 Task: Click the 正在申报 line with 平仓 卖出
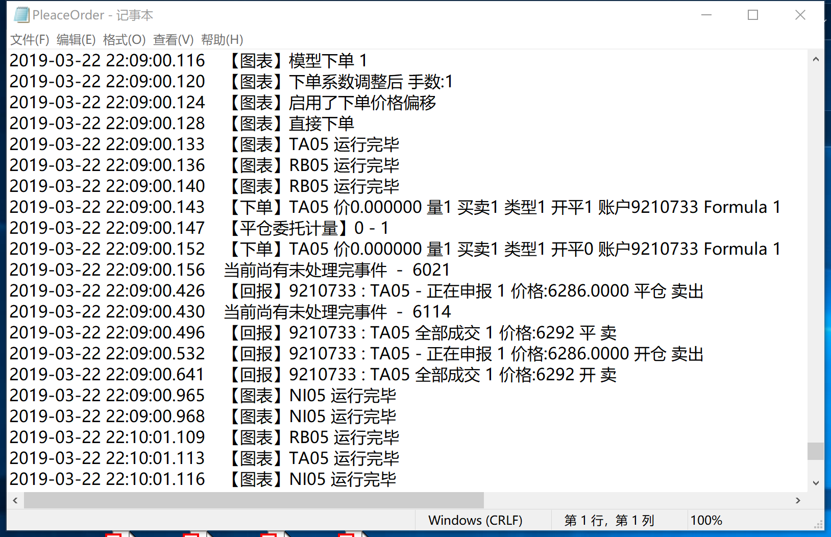tap(357, 291)
